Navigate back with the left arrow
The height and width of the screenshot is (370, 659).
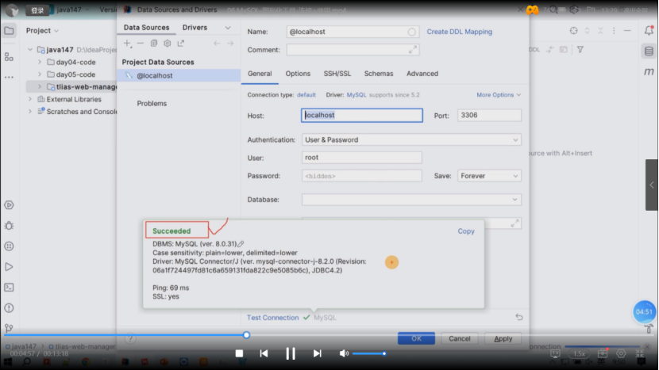pos(217,44)
